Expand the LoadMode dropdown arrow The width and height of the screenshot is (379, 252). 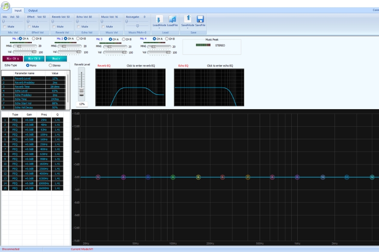pyautogui.click(x=159, y=28)
